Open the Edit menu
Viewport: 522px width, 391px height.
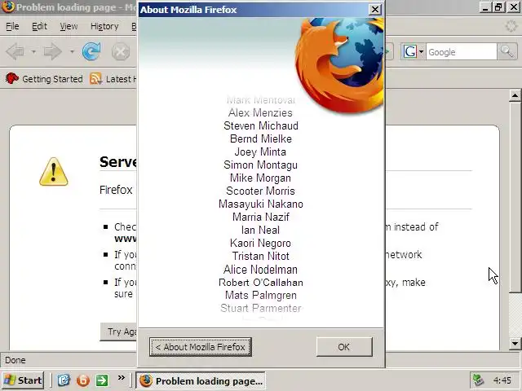click(x=39, y=26)
